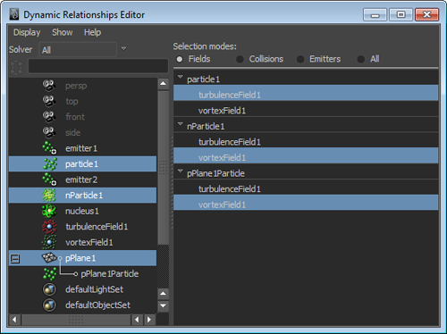Connect vortexField1 under particle1
The width and height of the screenshot is (447, 334).
point(306,111)
